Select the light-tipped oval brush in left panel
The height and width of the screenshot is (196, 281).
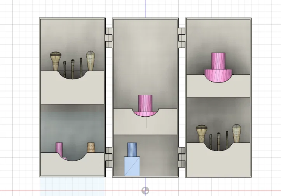91,61
